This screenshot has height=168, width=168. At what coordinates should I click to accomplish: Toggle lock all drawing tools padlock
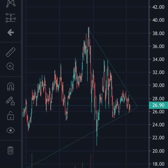click(11, 116)
